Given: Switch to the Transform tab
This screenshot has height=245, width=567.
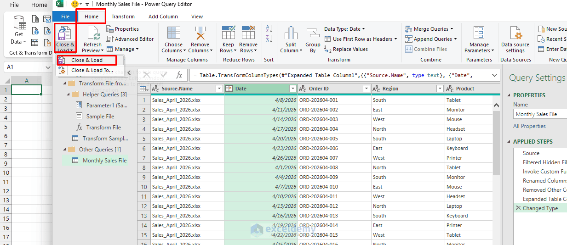Looking at the screenshot, I should tap(123, 17).
